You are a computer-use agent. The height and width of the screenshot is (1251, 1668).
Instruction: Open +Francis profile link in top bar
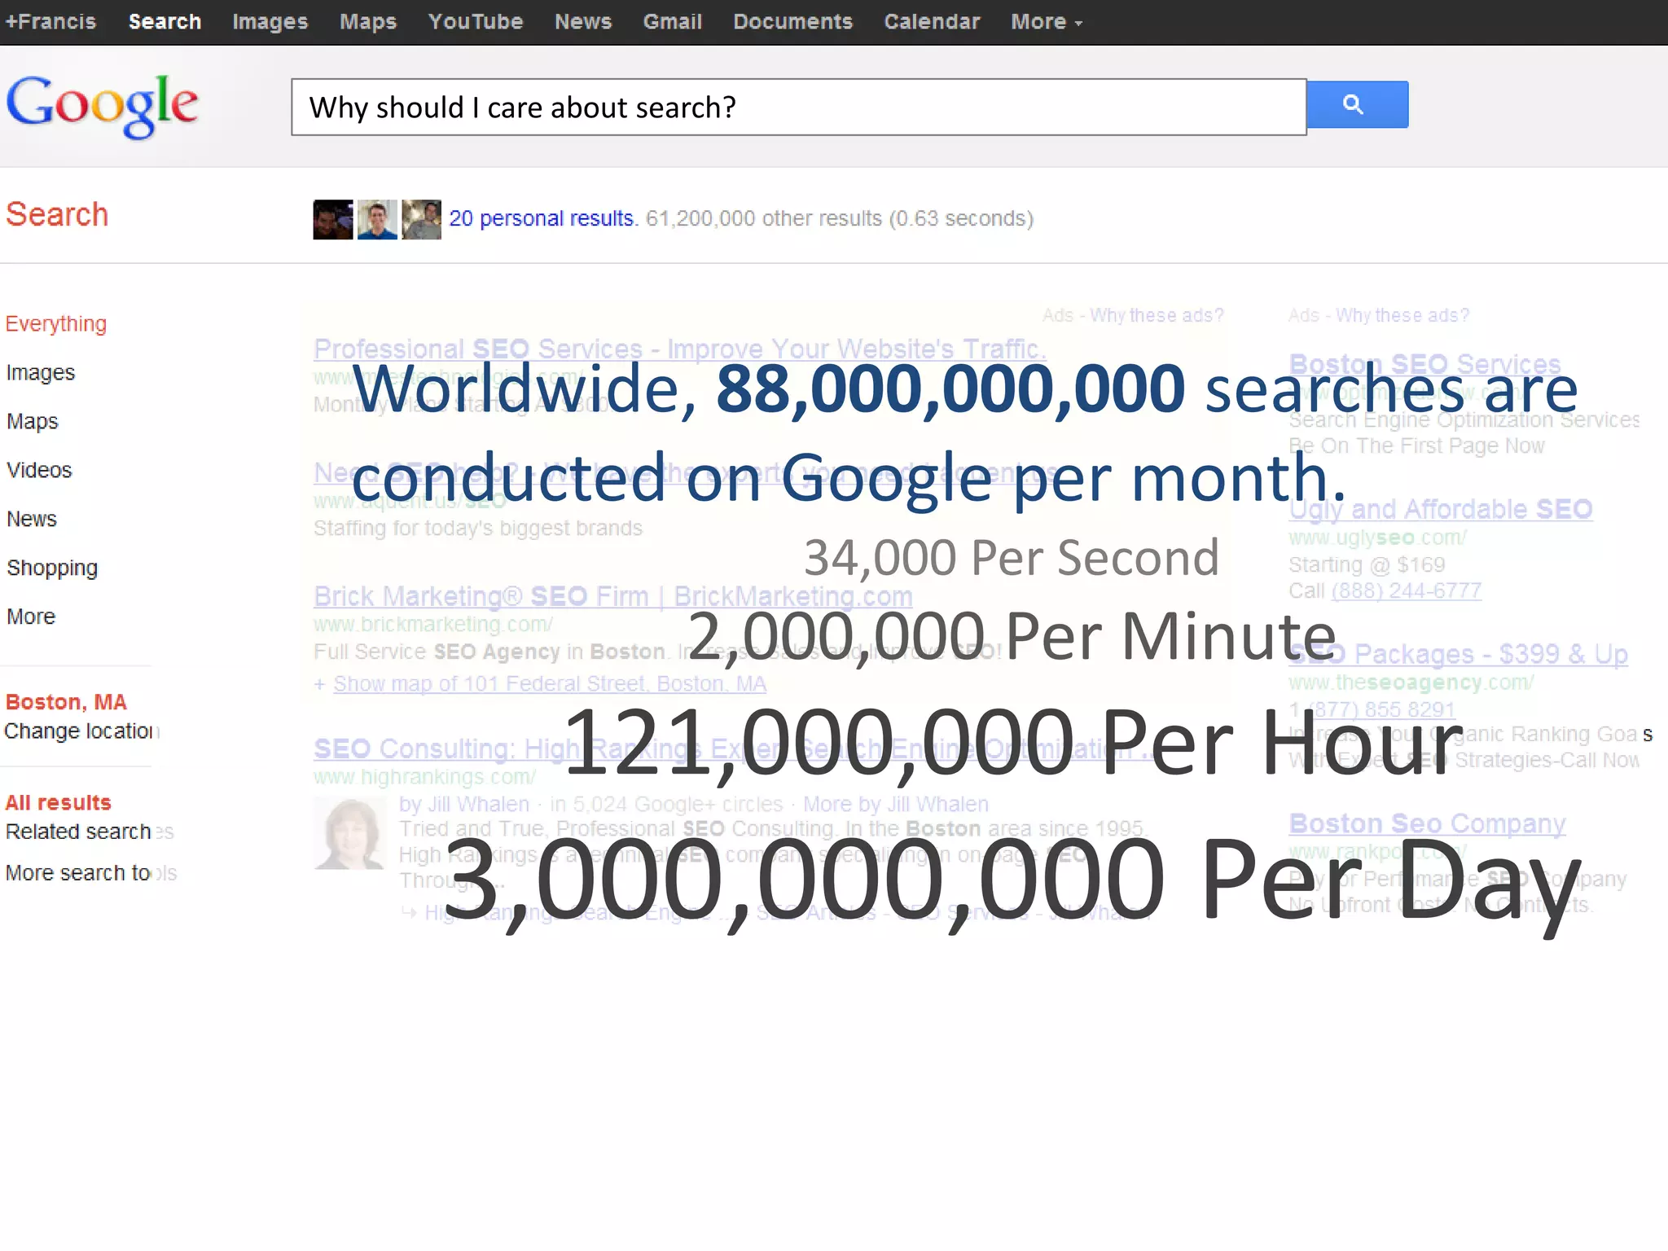(50, 22)
